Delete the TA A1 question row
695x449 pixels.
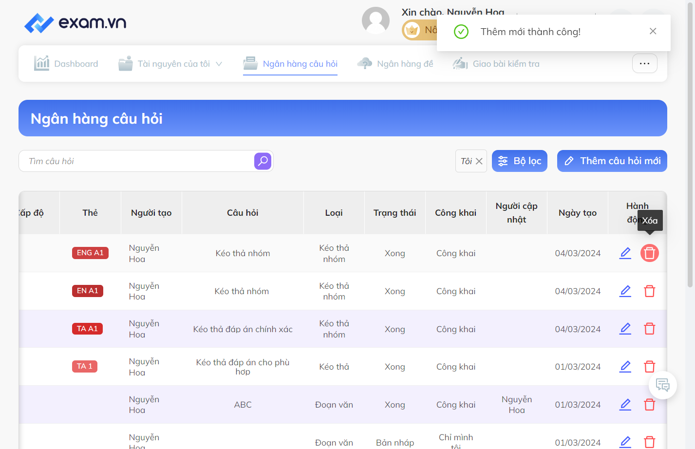pyautogui.click(x=649, y=329)
